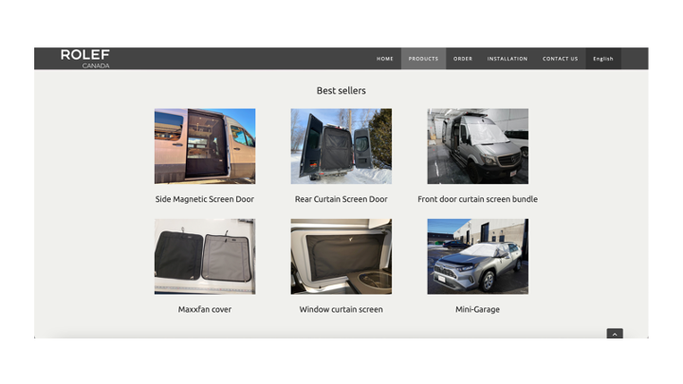683x384 pixels.
Task: Click the Window curtain screen title
Action: pyautogui.click(x=341, y=309)
